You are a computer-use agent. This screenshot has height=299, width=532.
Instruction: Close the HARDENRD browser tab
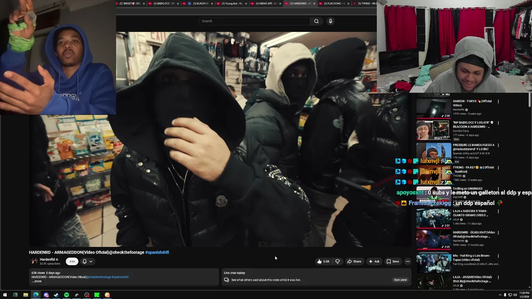pos(314,3)
